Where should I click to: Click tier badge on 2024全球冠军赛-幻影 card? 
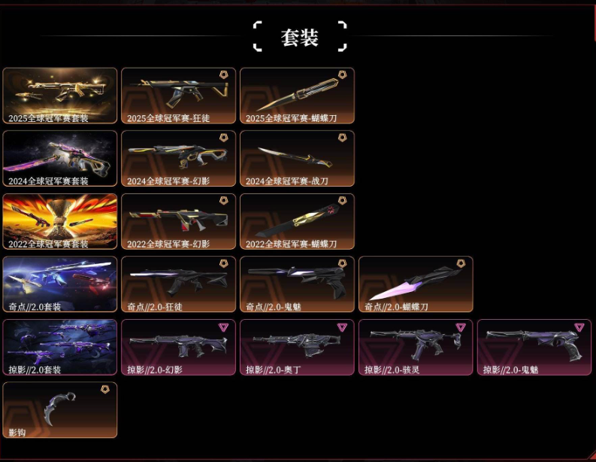224,138
